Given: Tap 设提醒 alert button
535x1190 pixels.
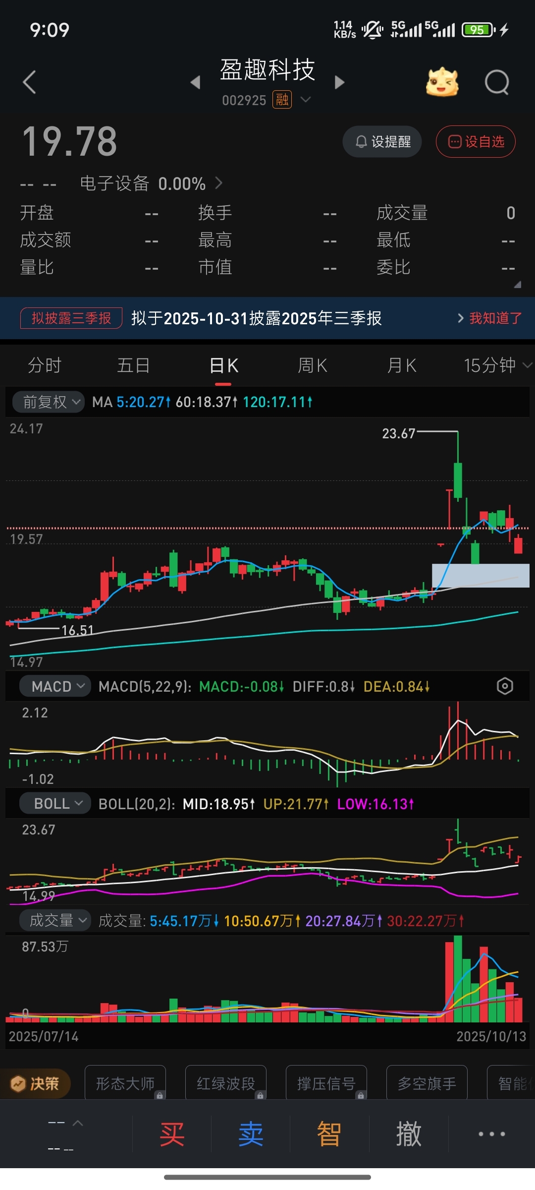Looking at the screenshot, I should click(382, 142).
